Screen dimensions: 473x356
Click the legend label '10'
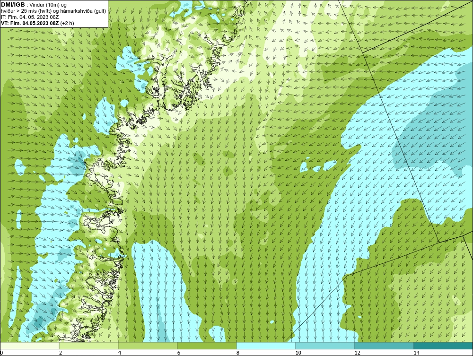pos(298,353)
